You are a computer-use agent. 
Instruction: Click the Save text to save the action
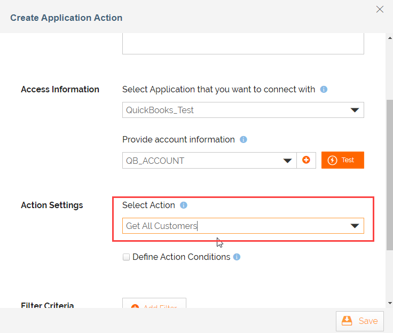tap(368, 321)
